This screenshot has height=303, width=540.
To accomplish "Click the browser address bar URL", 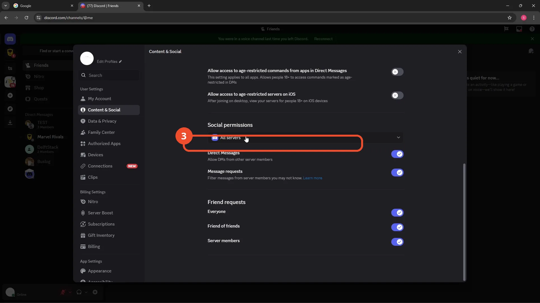I will click(x=68, y=18).
